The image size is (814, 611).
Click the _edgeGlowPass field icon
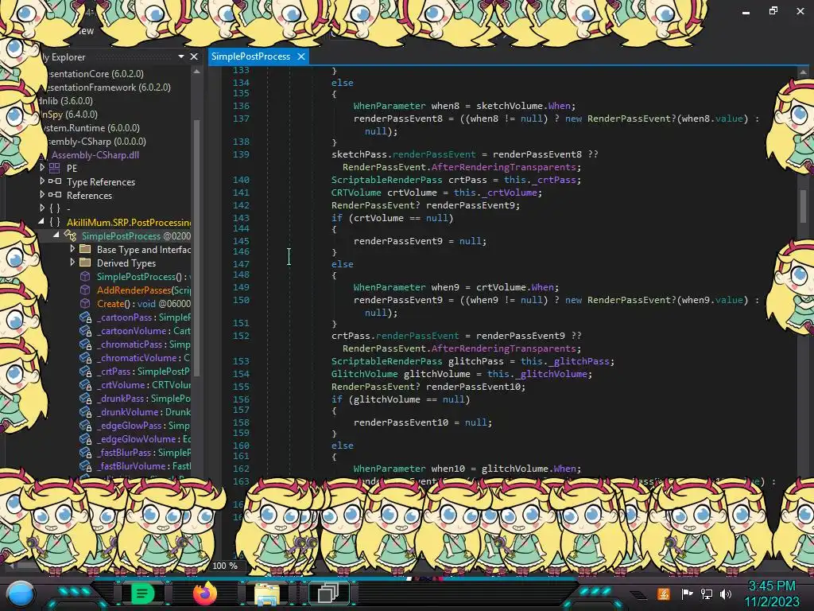pos(85,425)
